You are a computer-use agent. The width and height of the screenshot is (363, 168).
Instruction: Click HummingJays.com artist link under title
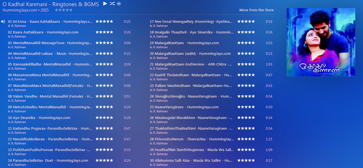[20, 10]
